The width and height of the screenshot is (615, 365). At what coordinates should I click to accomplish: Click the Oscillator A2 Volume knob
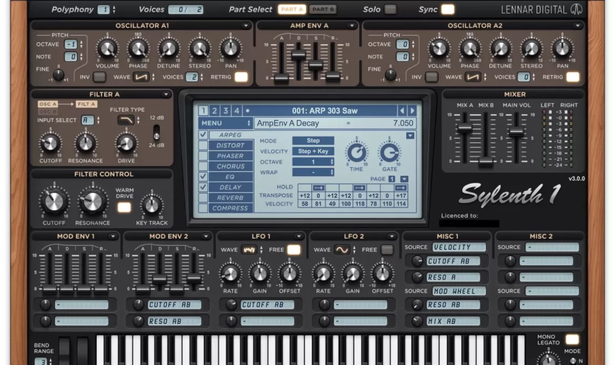click(x=439, y=49)
